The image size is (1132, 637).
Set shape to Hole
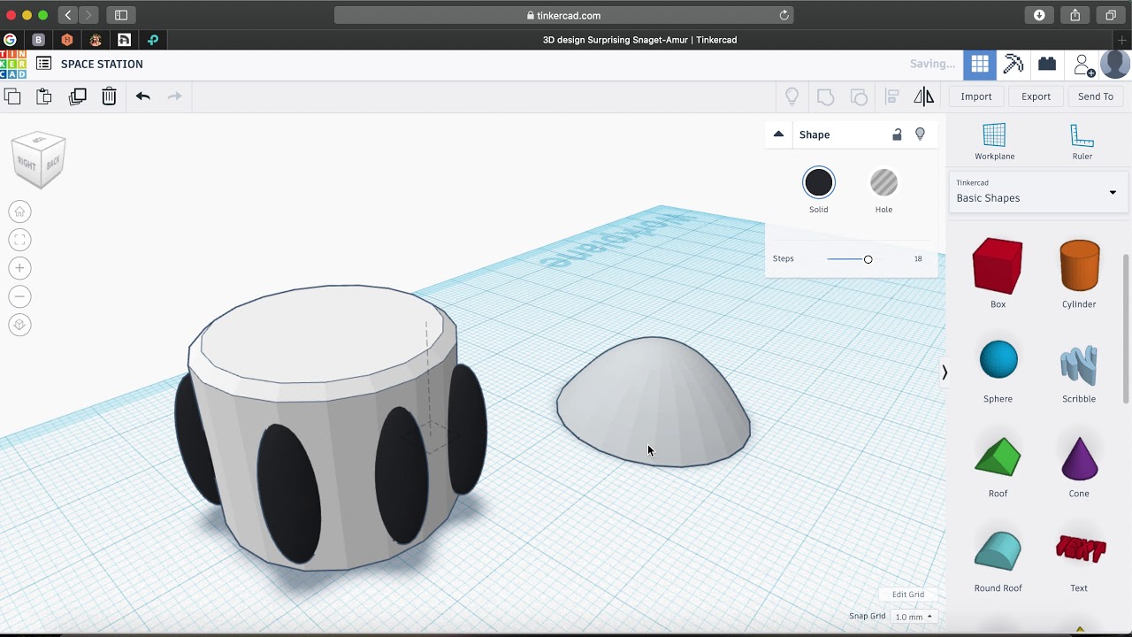point(883,183)
